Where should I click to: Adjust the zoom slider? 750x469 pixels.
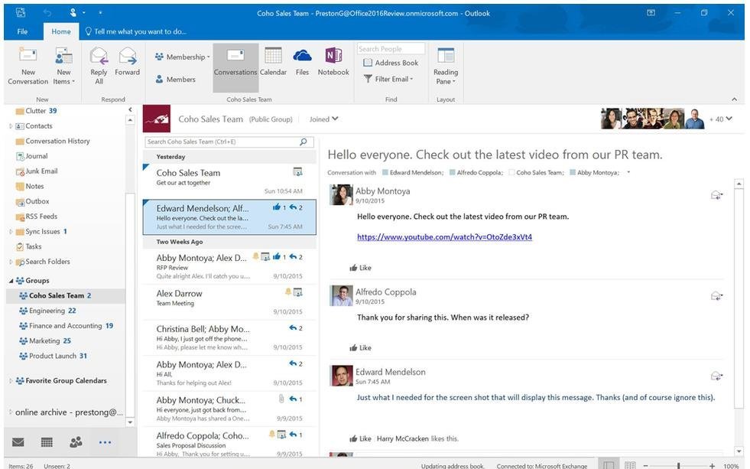tap(678, 464)
